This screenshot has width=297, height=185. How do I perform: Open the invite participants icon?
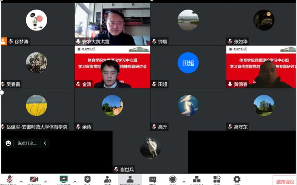pos(107,179)
